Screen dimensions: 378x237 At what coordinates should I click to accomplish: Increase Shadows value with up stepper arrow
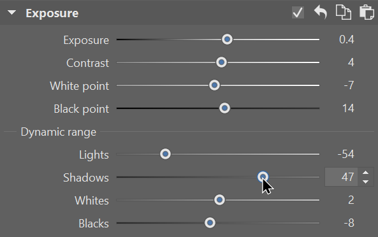click(365, 173)
